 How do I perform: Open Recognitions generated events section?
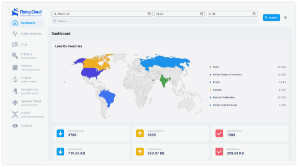click(27, 91)
